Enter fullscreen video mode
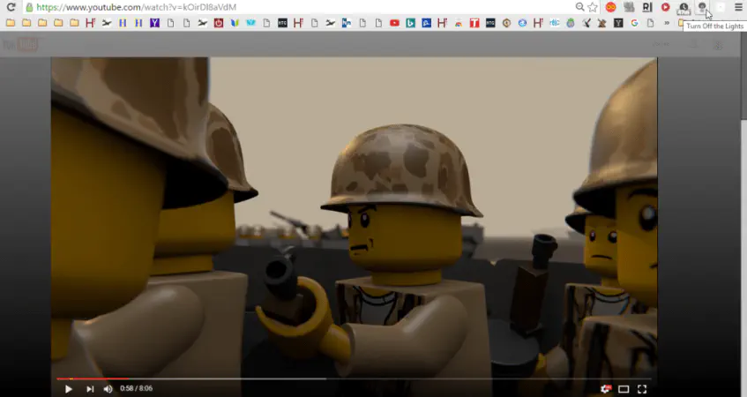Image resolution: width=747 pixels, height=397 pixels. click(x=642, y=389)
